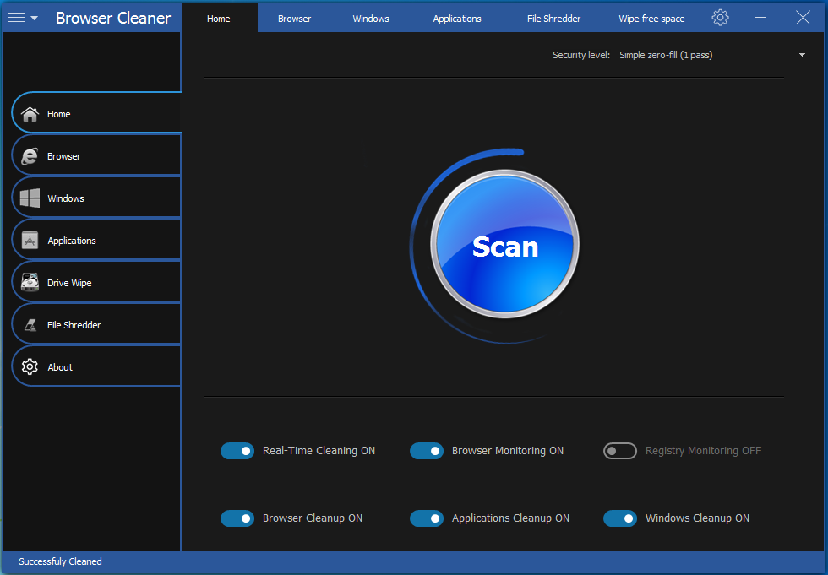Image resolution: width=828 pixels, height=575 pixels.
Task: Open Browser label in sidebar
Action: (64, 156)
